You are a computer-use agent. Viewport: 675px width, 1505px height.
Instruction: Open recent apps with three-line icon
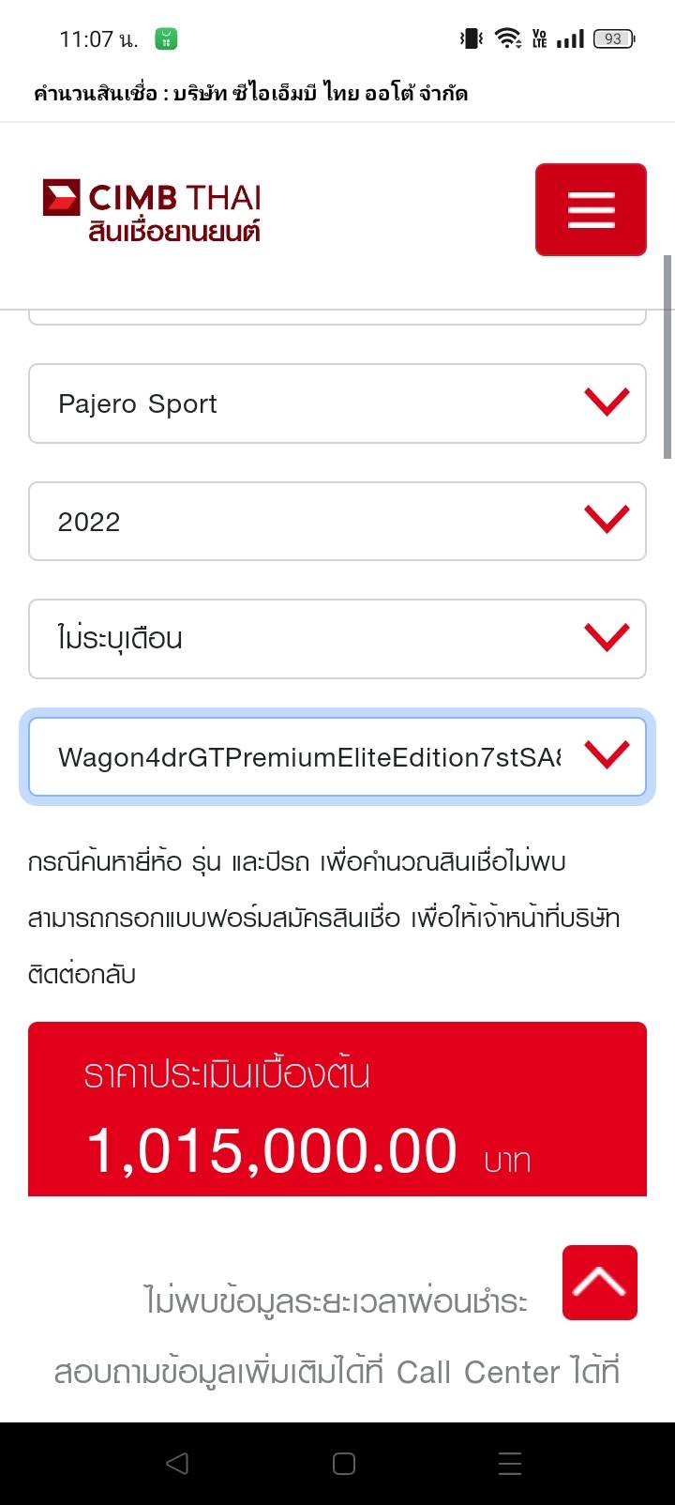[510, 1463]
